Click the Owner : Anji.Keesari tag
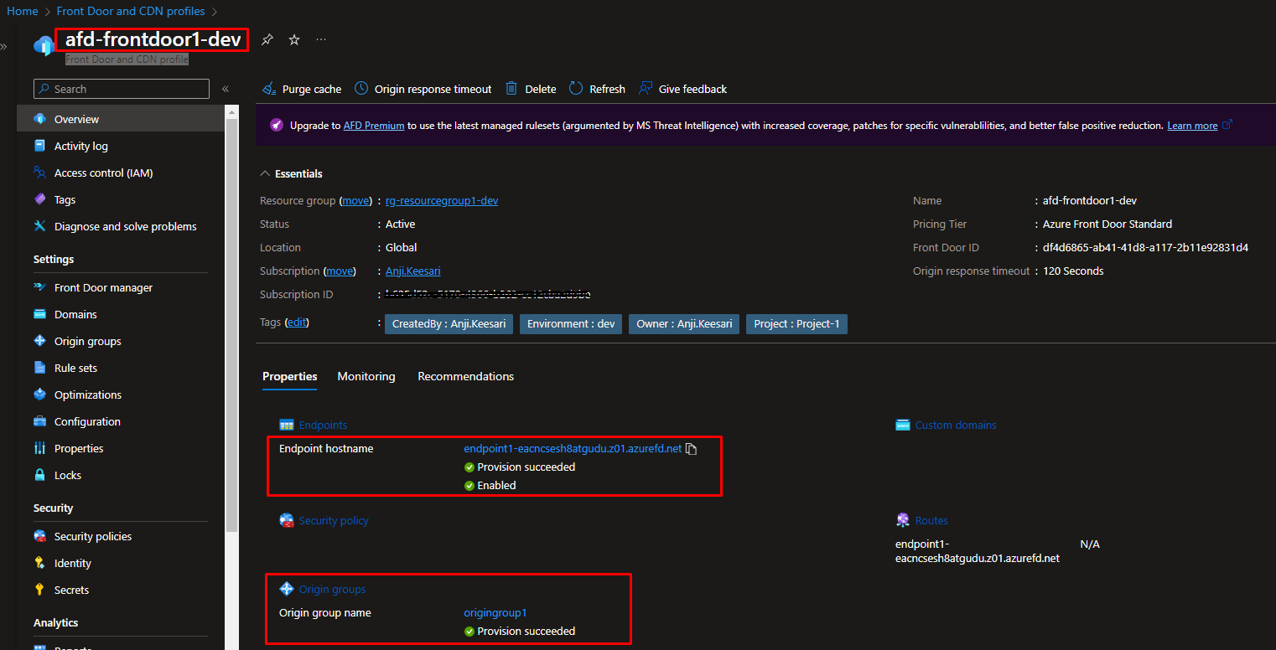This screenshot has width=1276, height=650. pyautogui.click(x=684, y=324)
